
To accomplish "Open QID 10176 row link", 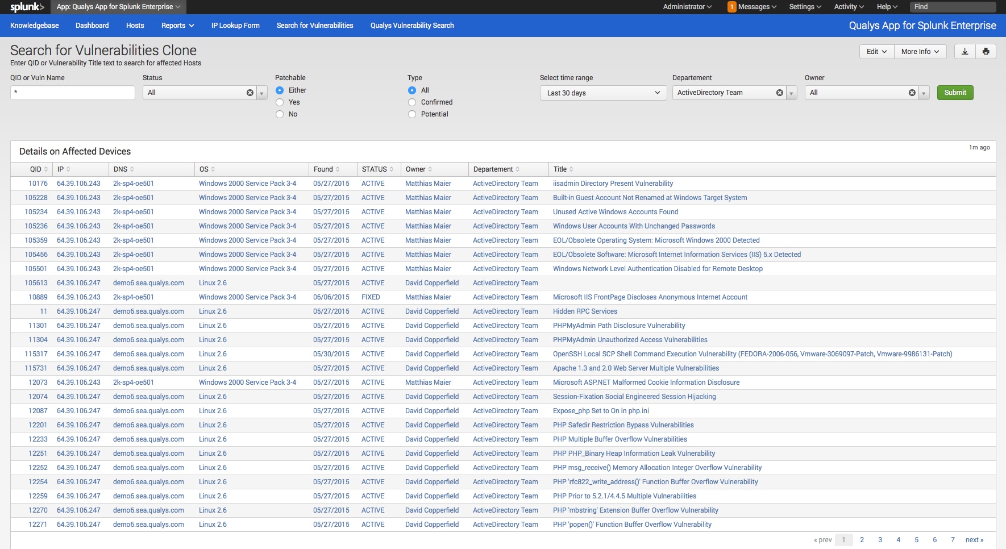I will click(38, 184).
